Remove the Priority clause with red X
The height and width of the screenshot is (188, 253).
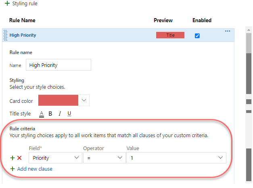[19, 158]
